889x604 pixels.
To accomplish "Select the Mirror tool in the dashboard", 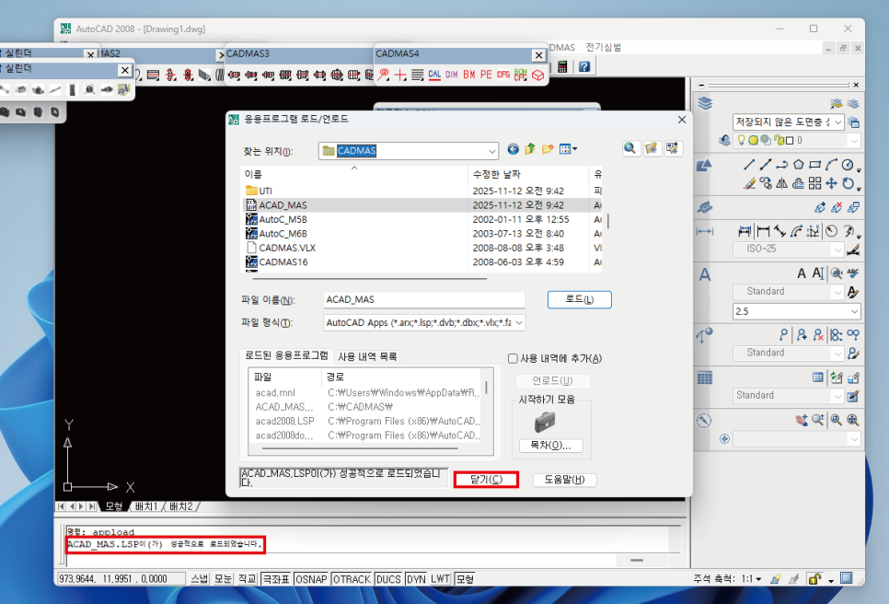I will (x=782, y=183).
